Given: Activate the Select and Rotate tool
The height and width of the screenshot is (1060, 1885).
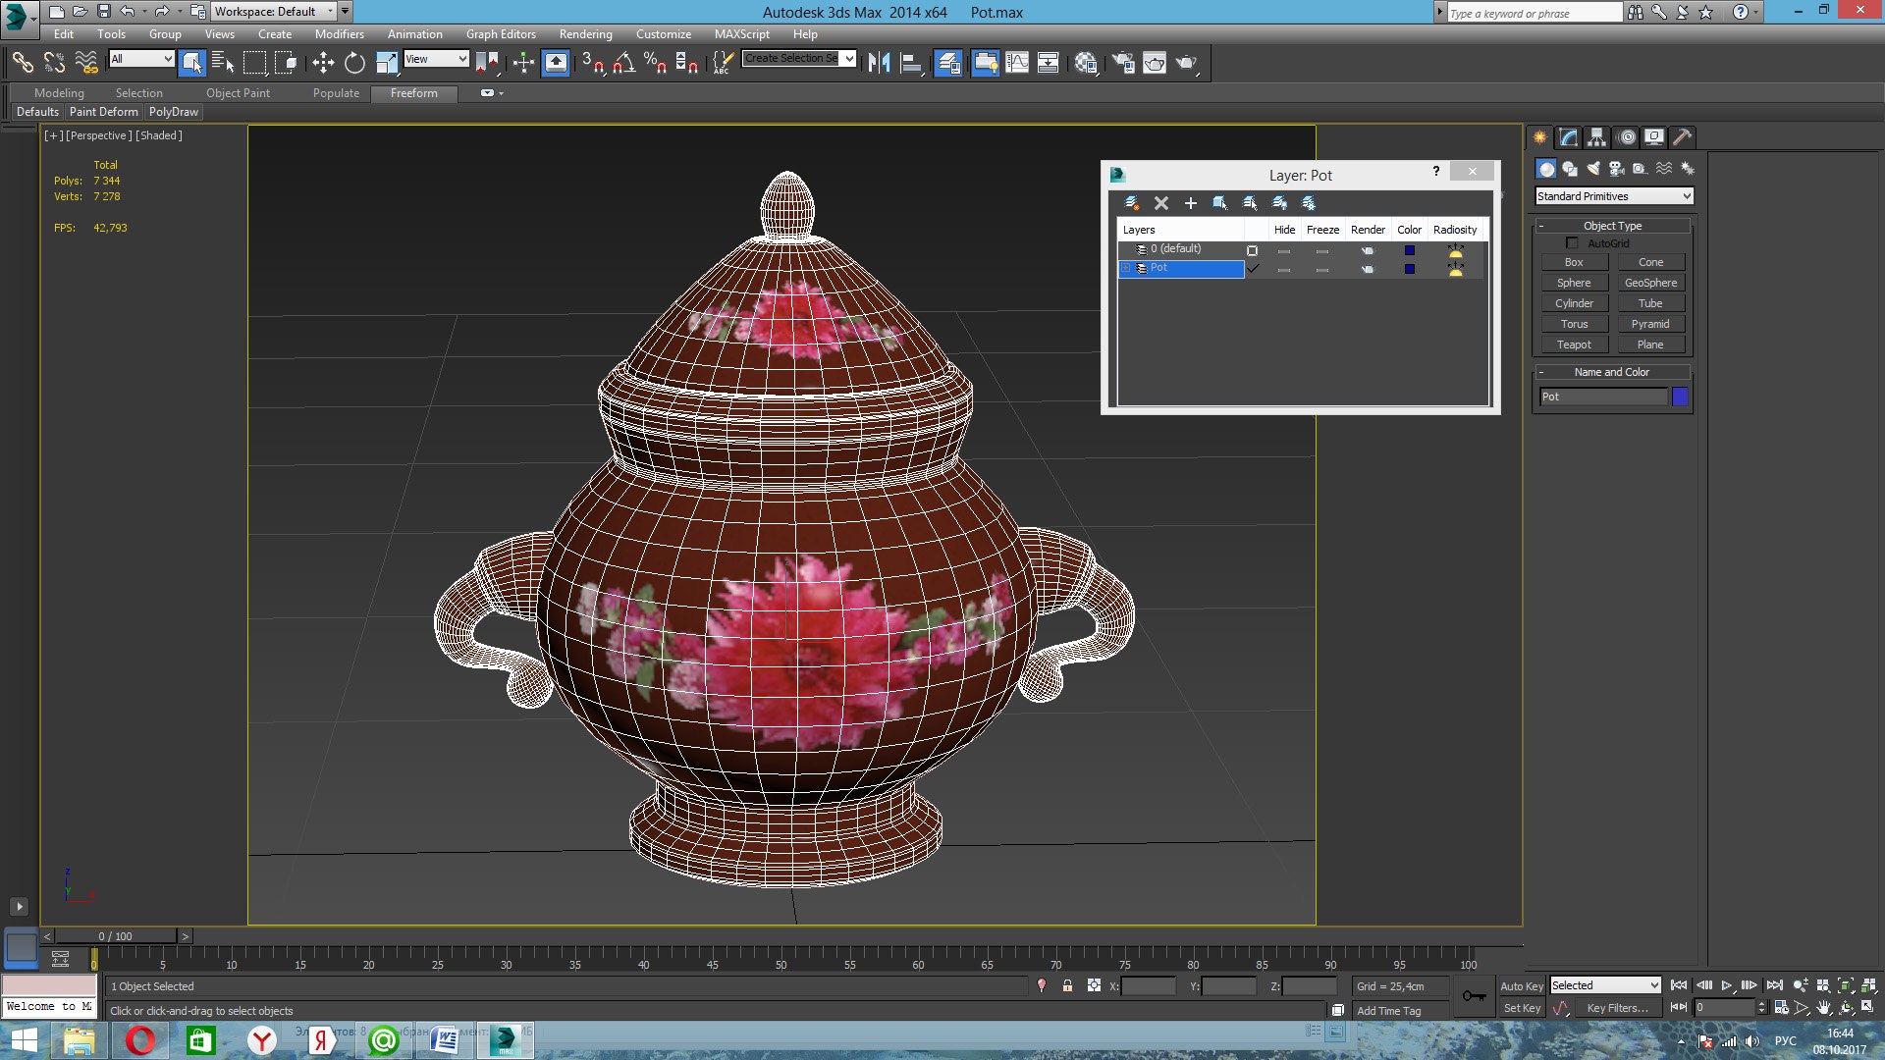Looking at the screenshot, I should 354,64.
